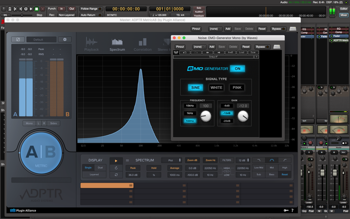Click the keyboard icon in the MetricAB header

(293, 29)
